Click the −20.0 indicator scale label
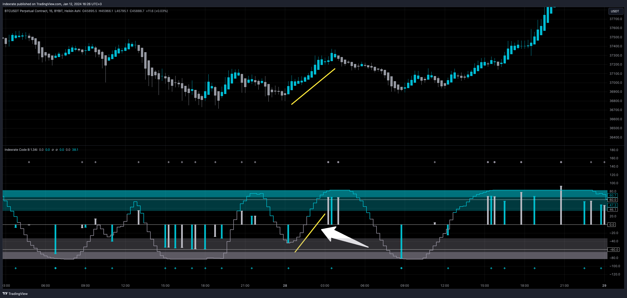Viewport: 627px width, 298px height. [x=614, y=233]
